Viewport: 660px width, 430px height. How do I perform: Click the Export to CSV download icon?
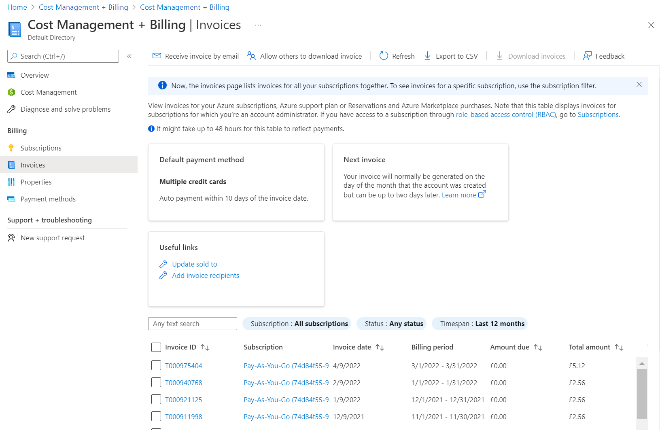(x=427, y=56)
